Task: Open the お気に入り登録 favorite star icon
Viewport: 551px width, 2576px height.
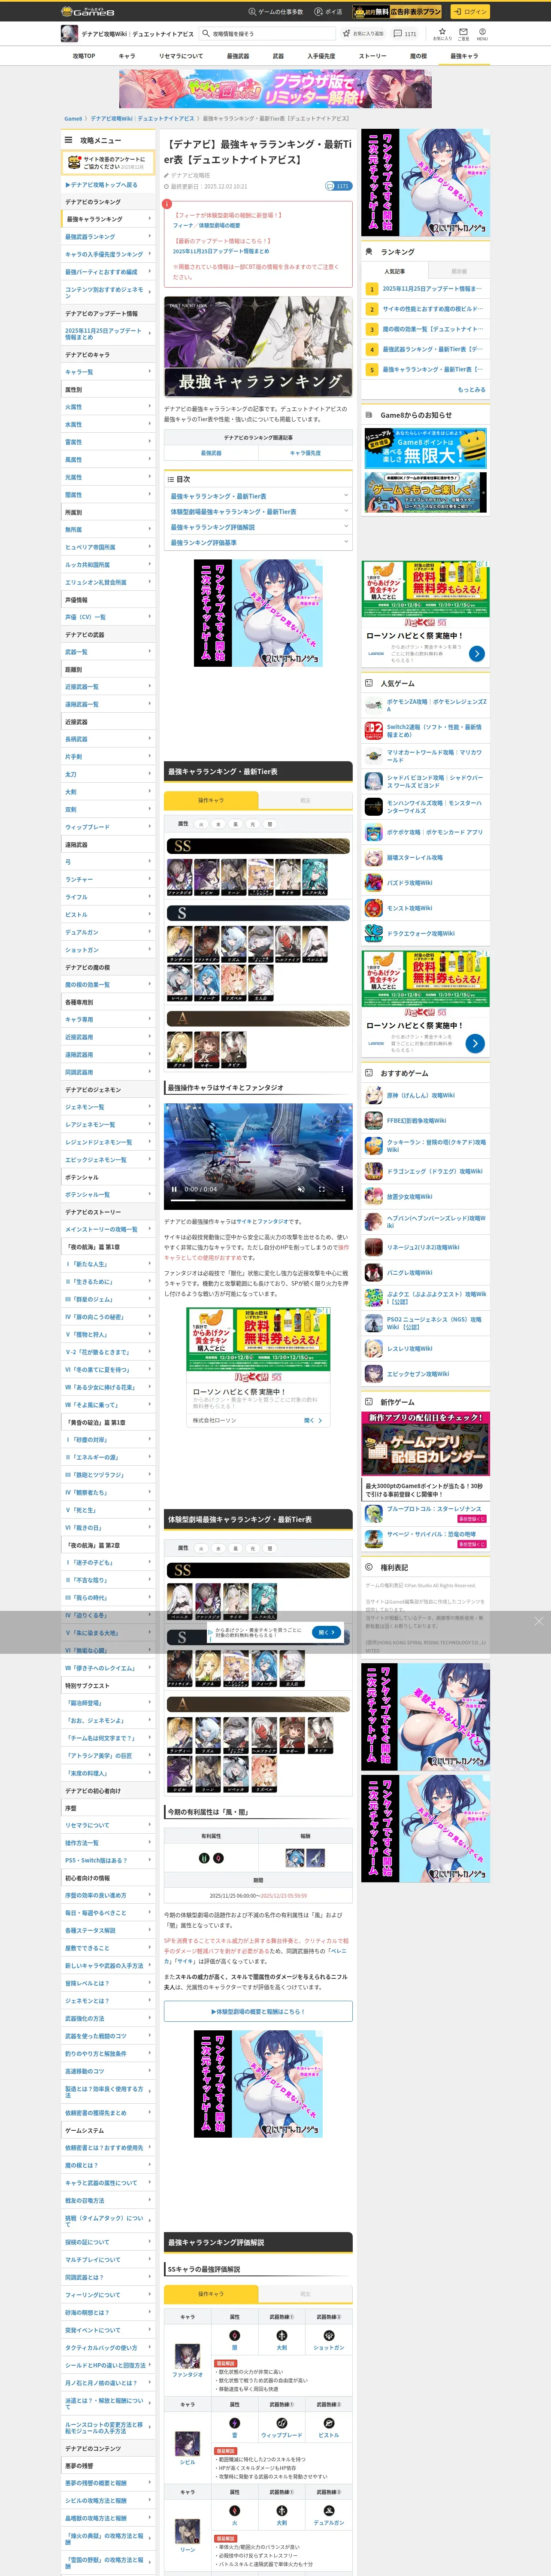Action: click(364, 34)
